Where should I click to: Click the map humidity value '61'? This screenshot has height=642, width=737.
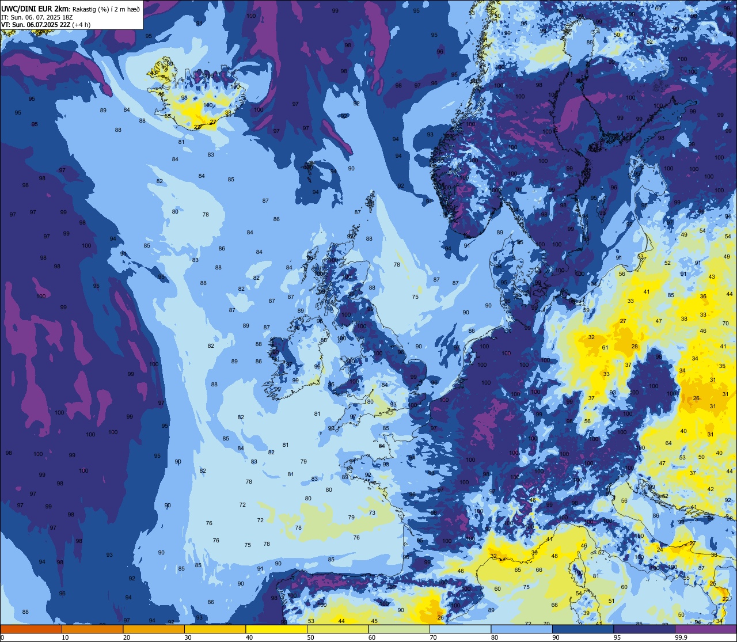click(605, 348)
